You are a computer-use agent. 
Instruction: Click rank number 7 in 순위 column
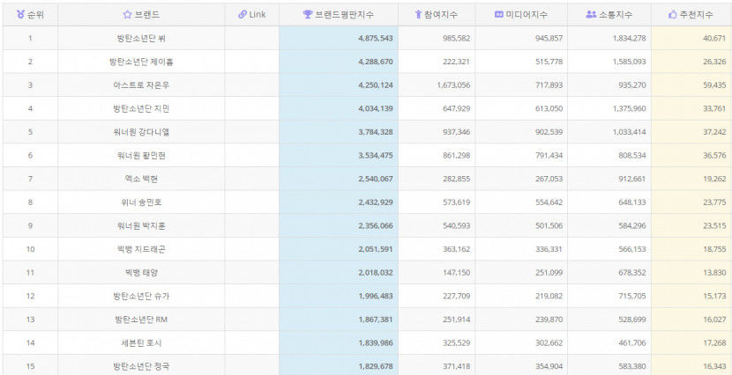30,179
